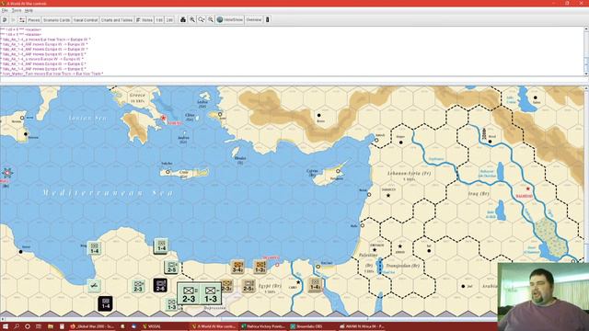Open the Pieces palette
Viewport: 589px width, 331px height.
(x=33, y=20)
